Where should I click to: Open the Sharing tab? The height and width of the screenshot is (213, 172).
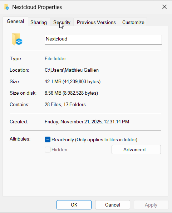(x=39, y=22)
